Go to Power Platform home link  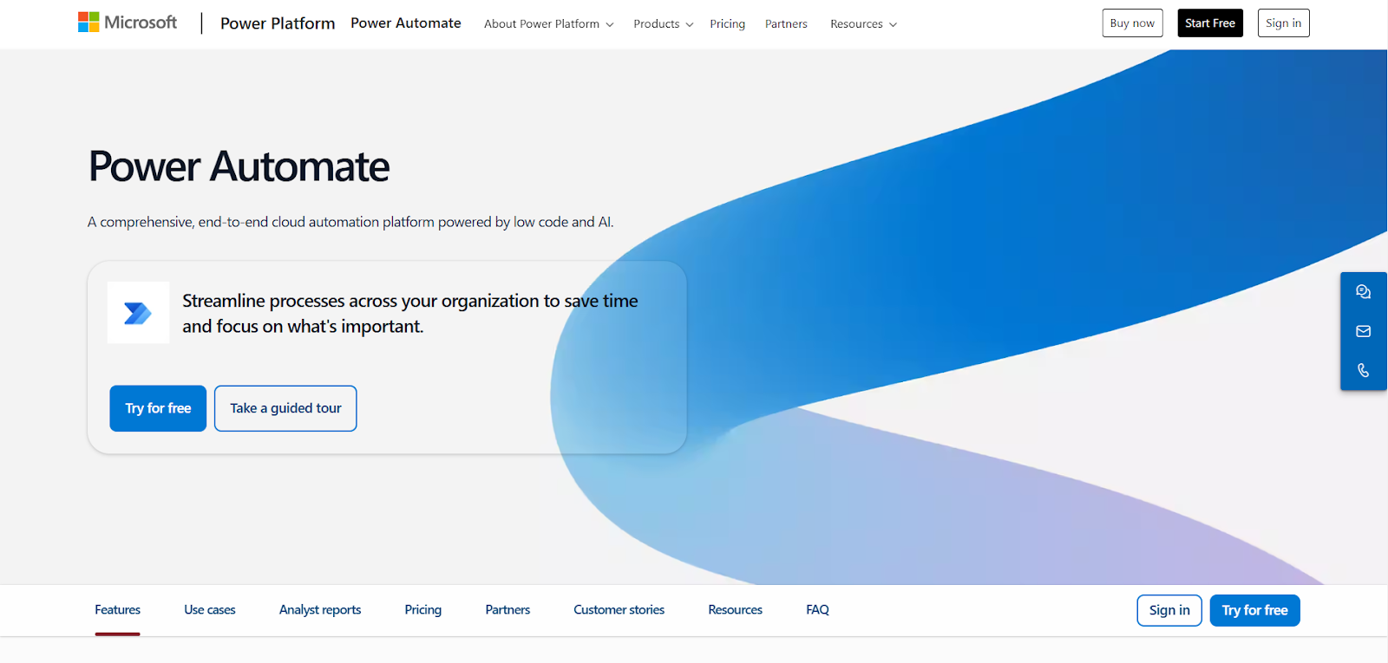(x=278, y=23)
